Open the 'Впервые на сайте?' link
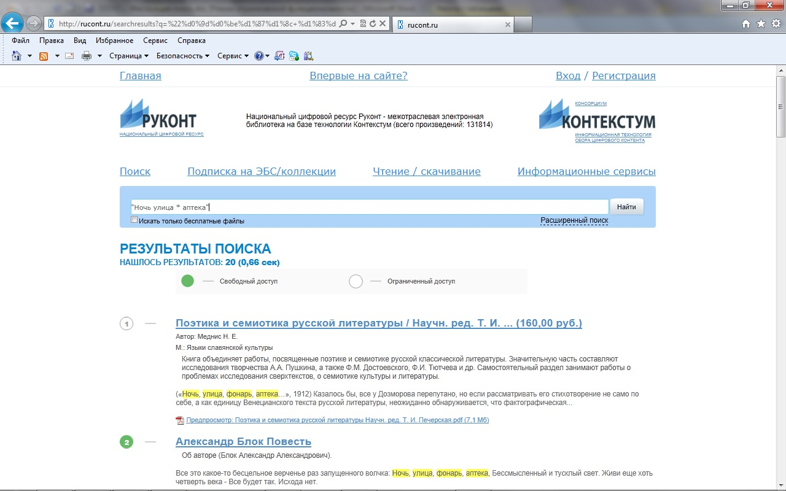786x491 pixels. tap(359, 75)
